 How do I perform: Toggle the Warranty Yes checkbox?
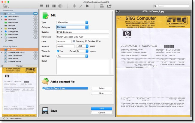(58, 51)
